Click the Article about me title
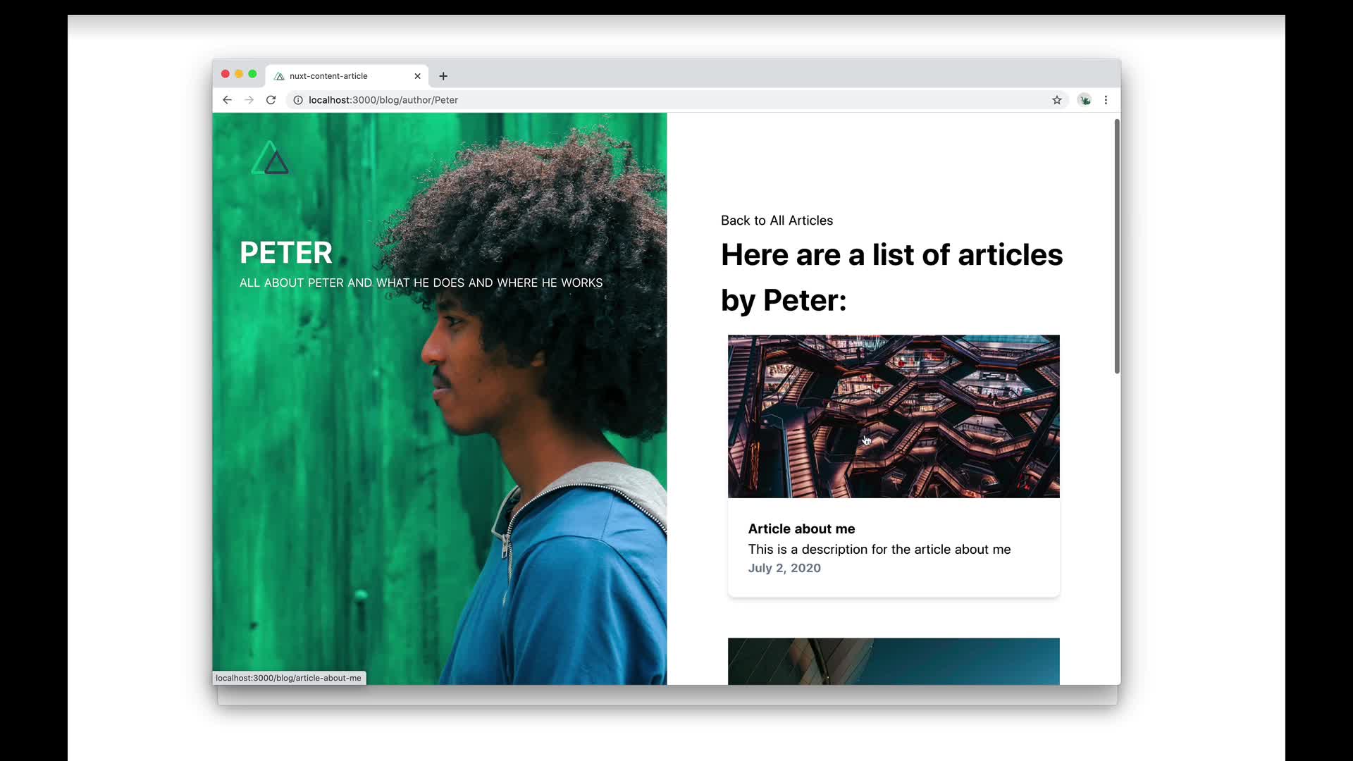This screenshot has height=761, width=1353. [x=801, y=529]
